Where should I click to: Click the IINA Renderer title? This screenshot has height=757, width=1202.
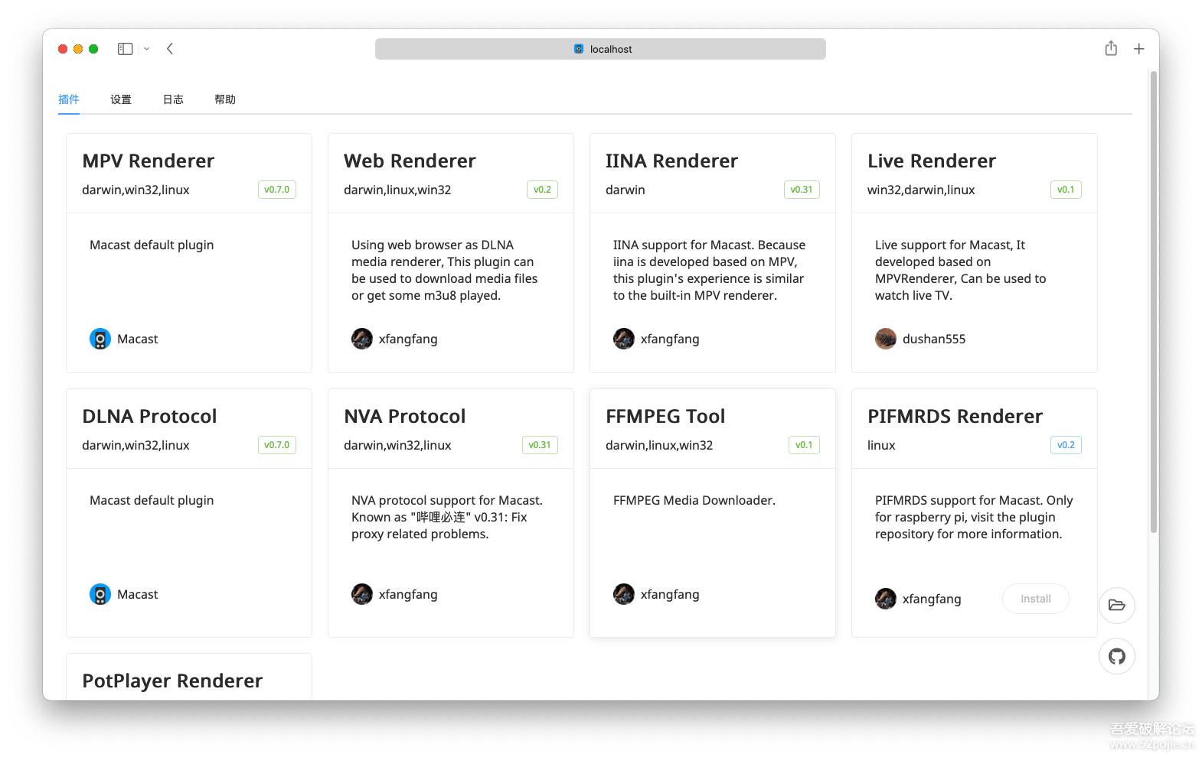671,161
